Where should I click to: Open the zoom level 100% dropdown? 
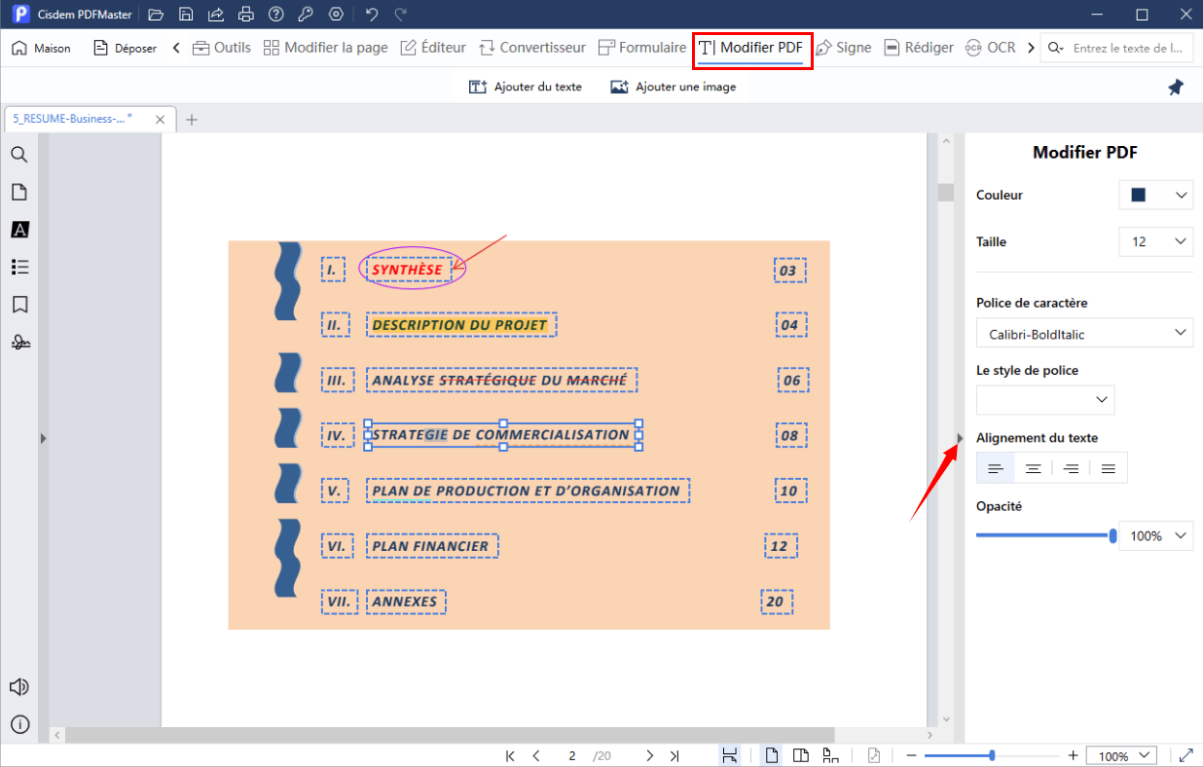coord(1122,755)
